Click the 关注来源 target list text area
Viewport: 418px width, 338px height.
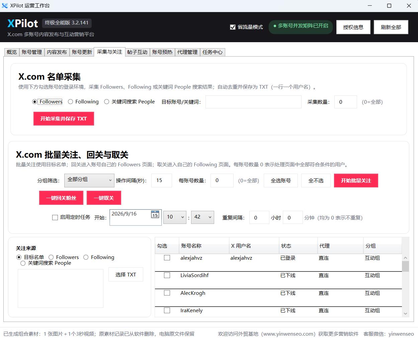click(61, 288)
